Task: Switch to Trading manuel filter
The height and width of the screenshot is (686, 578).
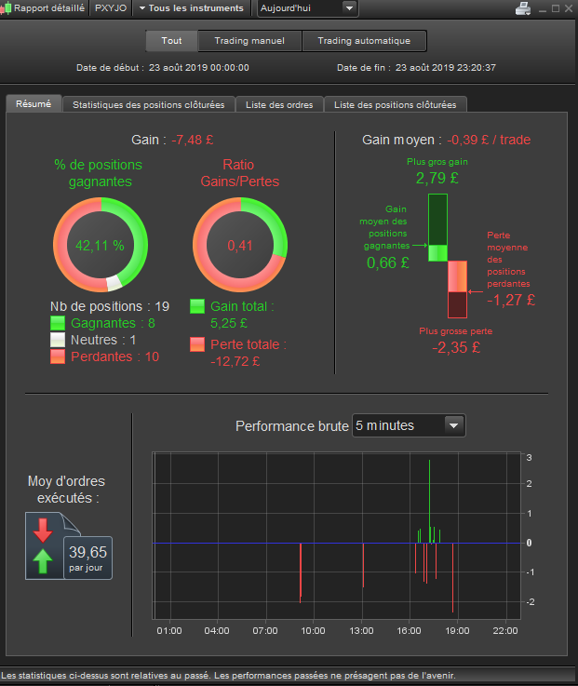Action: tap(249, 41)
